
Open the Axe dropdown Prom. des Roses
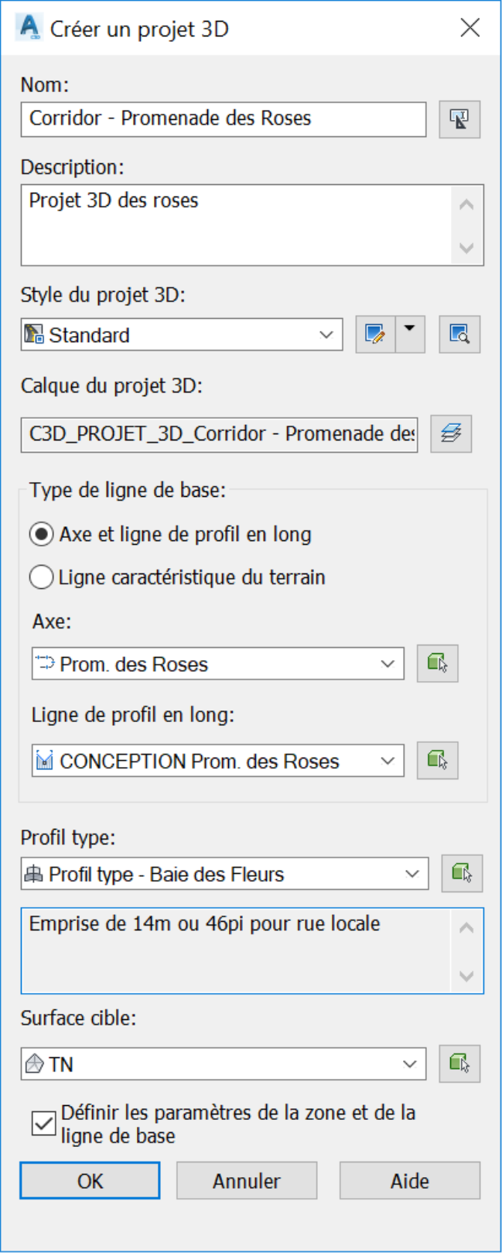click(218, 664)
